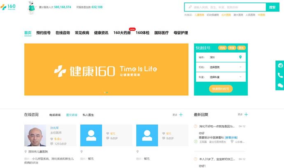Open the customer service chat icon on sidebar
This screenshot has width=284, height=168.
click(x=280, y=65)
